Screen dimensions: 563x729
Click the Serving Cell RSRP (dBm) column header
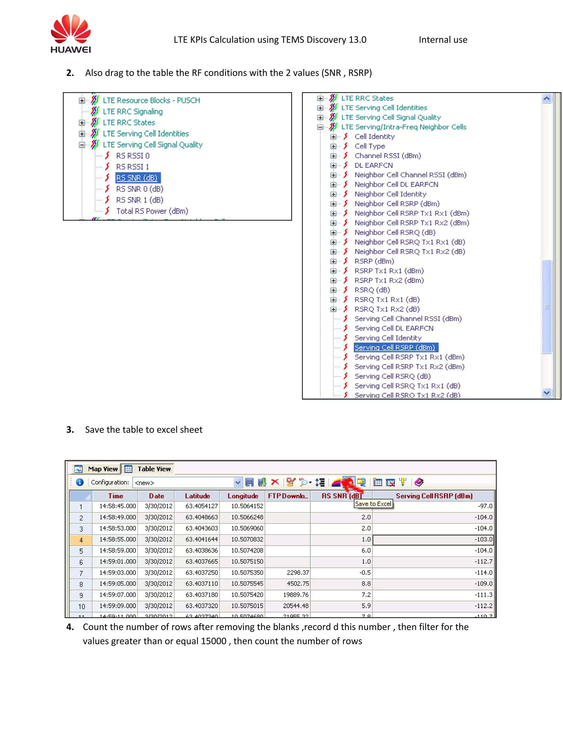(434, 496)
